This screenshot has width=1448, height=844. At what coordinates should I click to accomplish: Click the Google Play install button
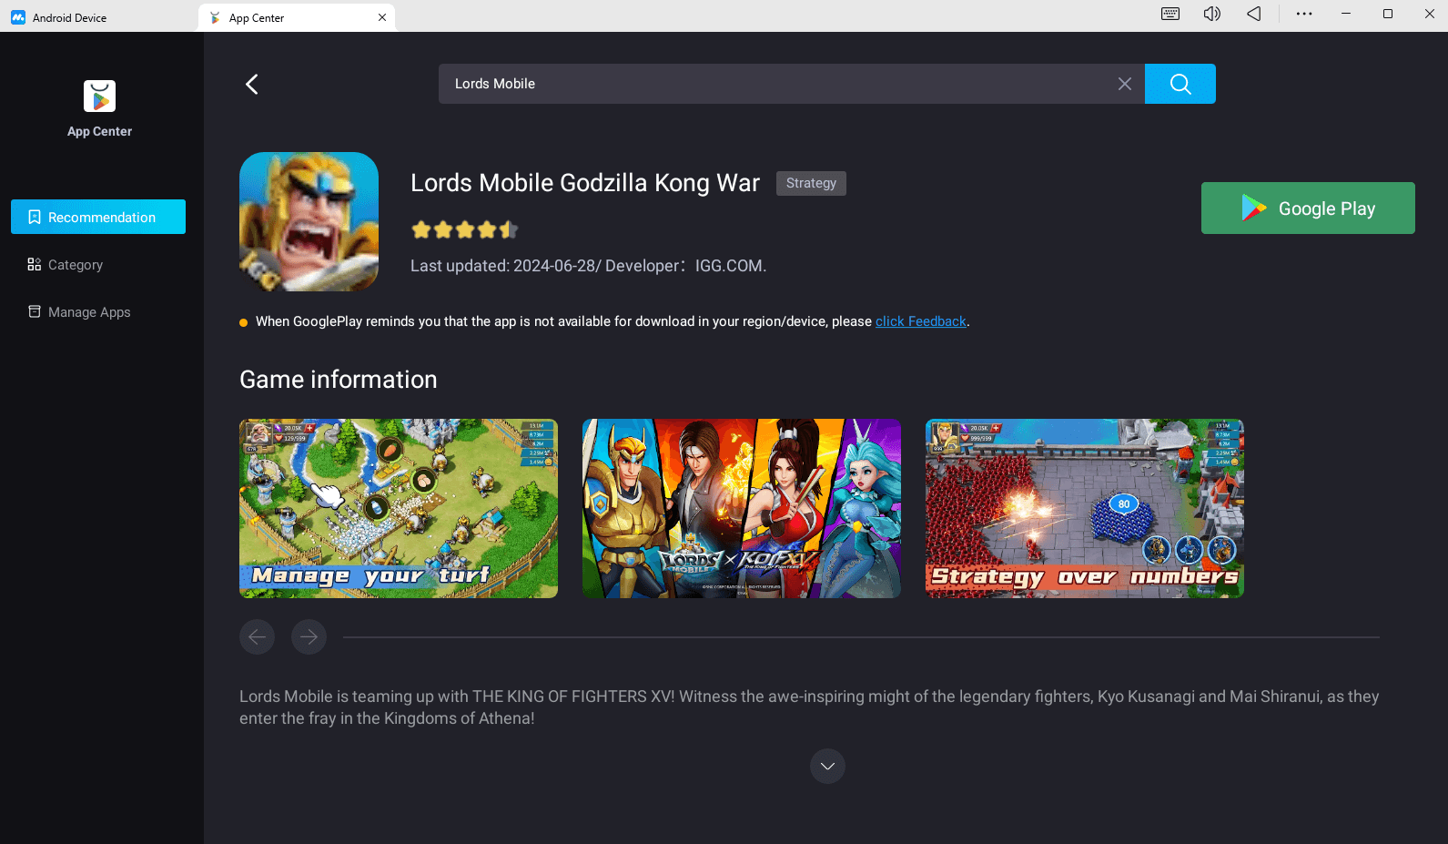pyautogui.click(x=1308, y=208)
